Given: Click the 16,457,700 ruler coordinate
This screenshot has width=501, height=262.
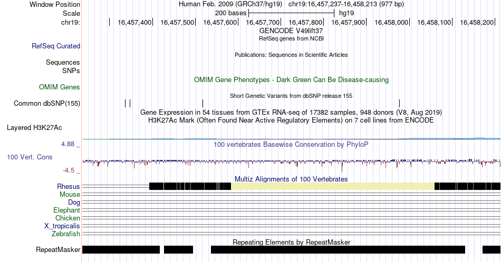Looking at the screenshot, I should coord(263,22).
